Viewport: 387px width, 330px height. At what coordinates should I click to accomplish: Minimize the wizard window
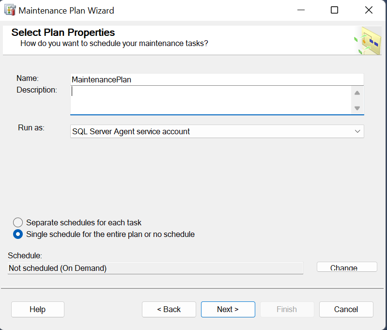(x=301, y=10)
